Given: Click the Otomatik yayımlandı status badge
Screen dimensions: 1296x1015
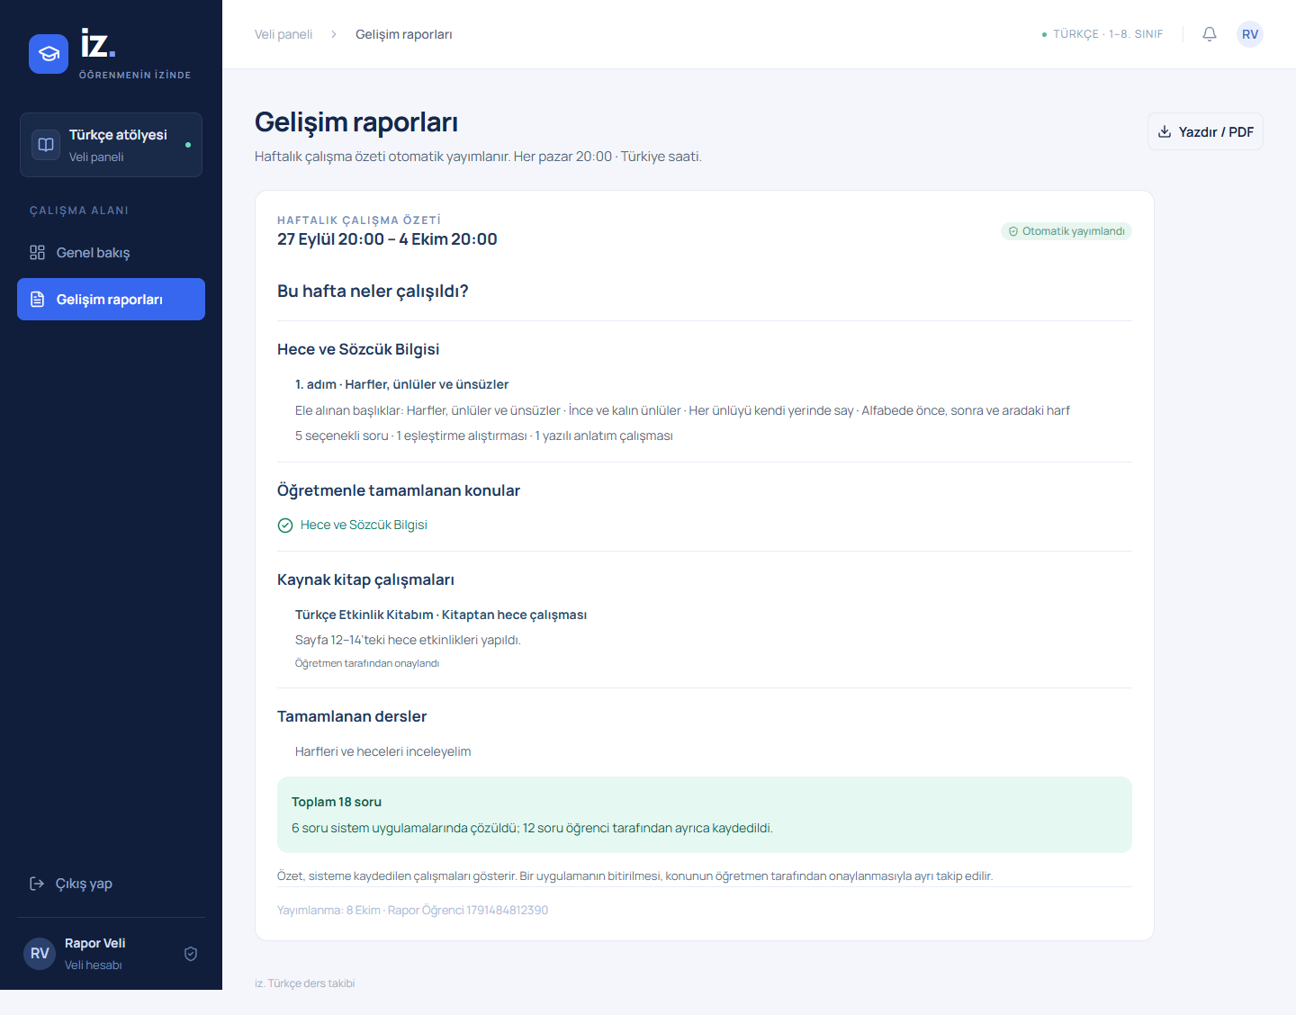Looking at the screenshot, I should (1066, 231).
